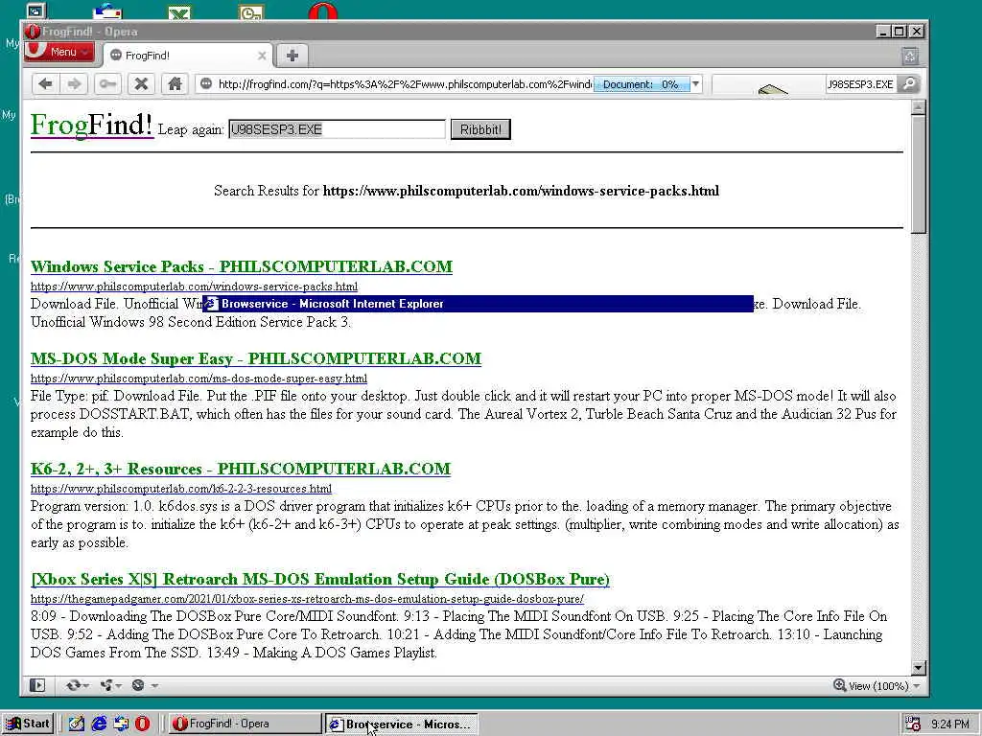Click the blue and red desktop icon
The height and width of the screenshot is (736, 982).
click(107, 11)
